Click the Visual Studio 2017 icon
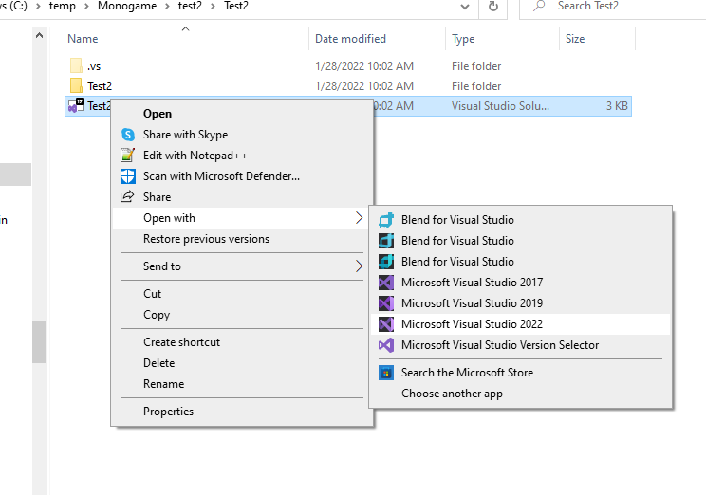 click(386, 283)
